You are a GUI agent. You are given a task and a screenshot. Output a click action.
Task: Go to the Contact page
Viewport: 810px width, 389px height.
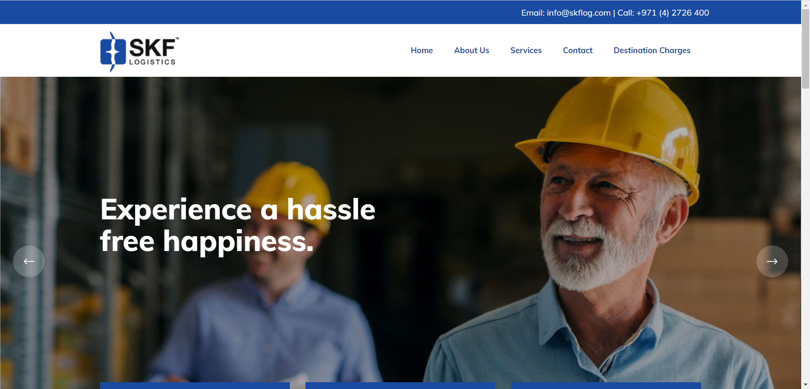(x=578, y=50)
